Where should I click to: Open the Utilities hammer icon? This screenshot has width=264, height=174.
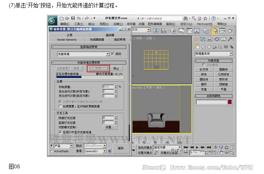(x=230, y=39)
